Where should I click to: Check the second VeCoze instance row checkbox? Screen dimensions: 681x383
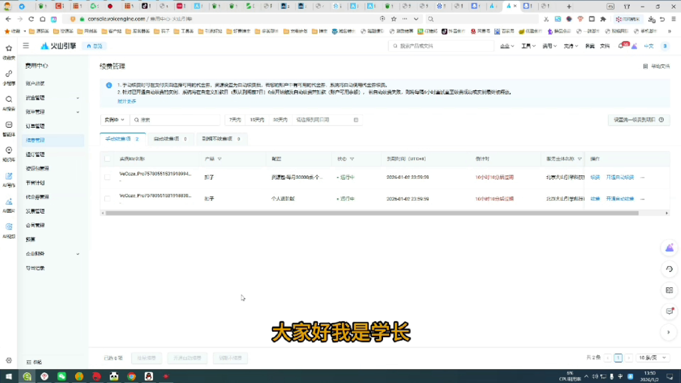point(106,196)
